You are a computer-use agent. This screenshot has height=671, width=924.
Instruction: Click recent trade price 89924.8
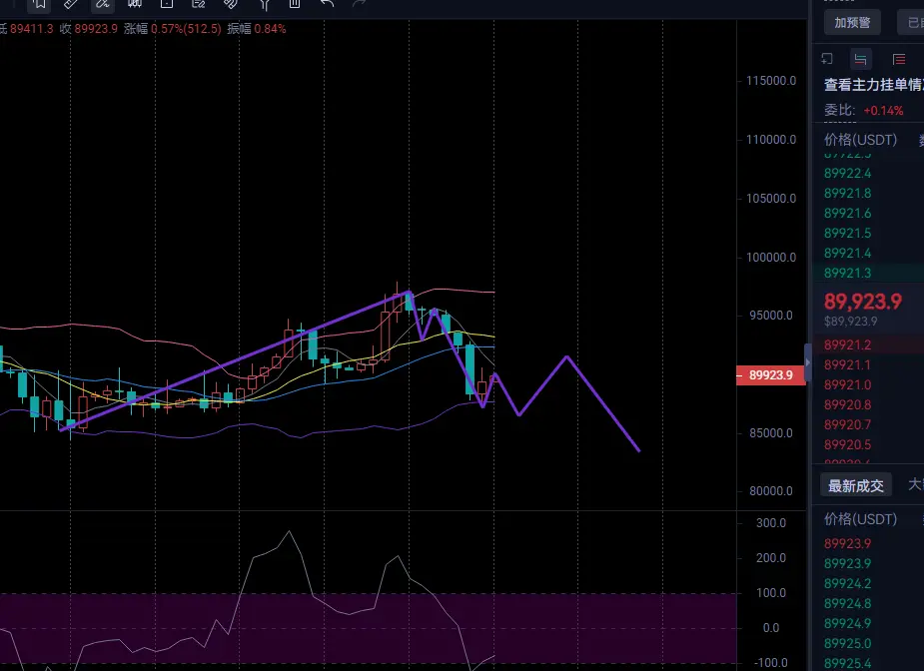(847, 604)
